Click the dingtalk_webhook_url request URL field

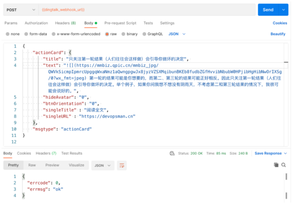coord(147,10)
